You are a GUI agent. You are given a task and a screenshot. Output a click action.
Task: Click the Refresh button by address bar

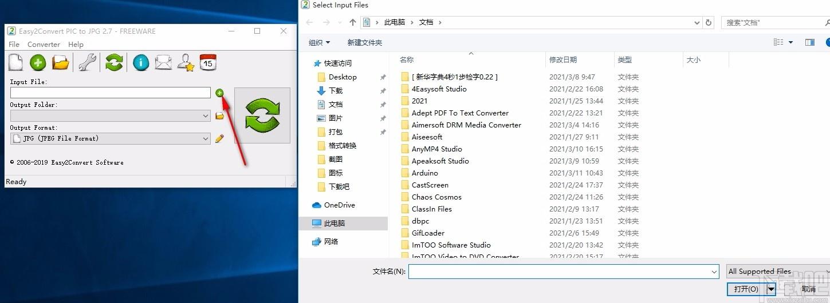pyautogui.click(x=709, y=22)
